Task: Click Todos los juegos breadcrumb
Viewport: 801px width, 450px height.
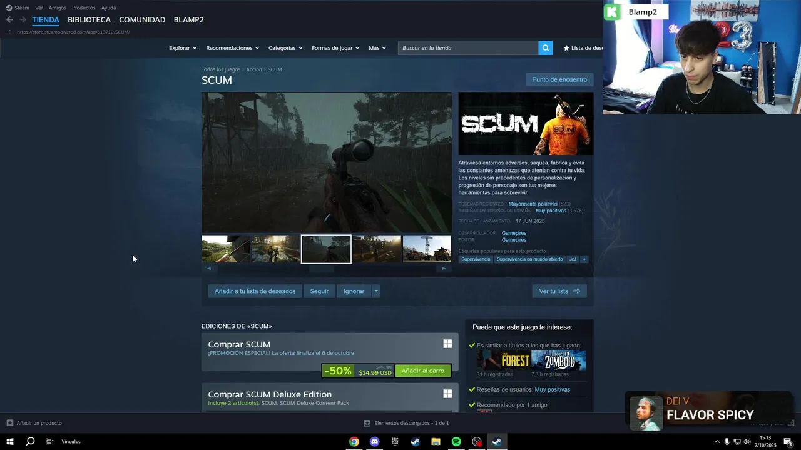Action: point(221,69)
